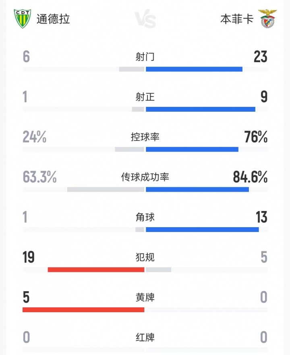Viewport: 290px width, 355px height.
Task: Click Tondela's red yellow-cards bar
Action: (x=83, y=309)
